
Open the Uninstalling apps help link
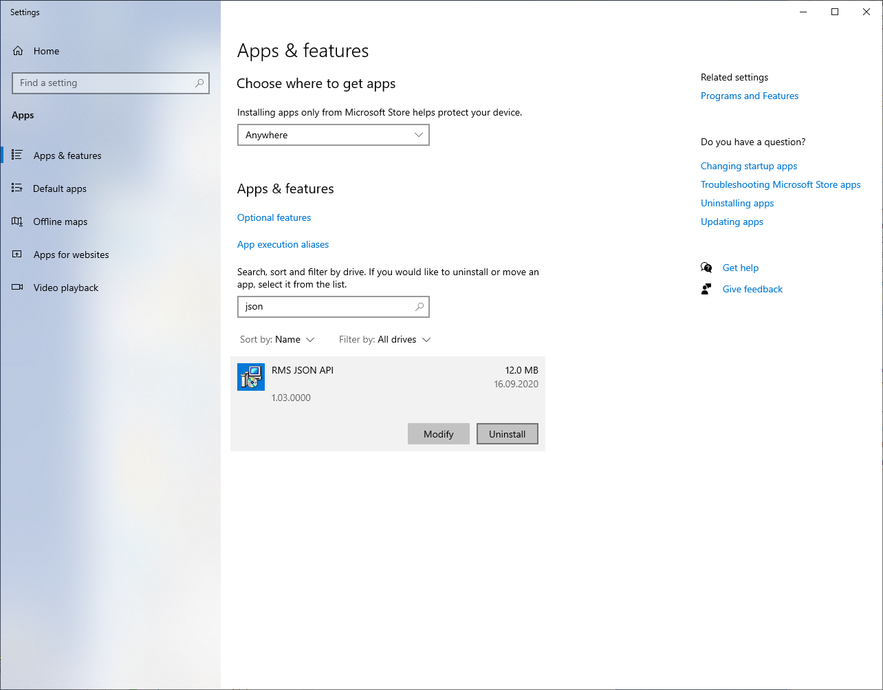click(x=737, y=203)
